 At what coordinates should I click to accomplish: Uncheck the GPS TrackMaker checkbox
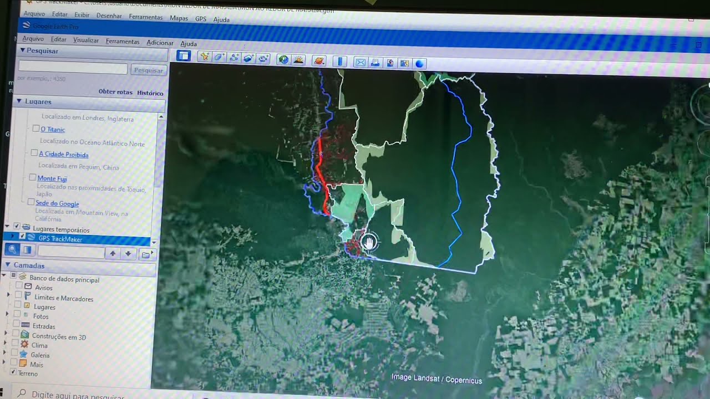(22, 236)
